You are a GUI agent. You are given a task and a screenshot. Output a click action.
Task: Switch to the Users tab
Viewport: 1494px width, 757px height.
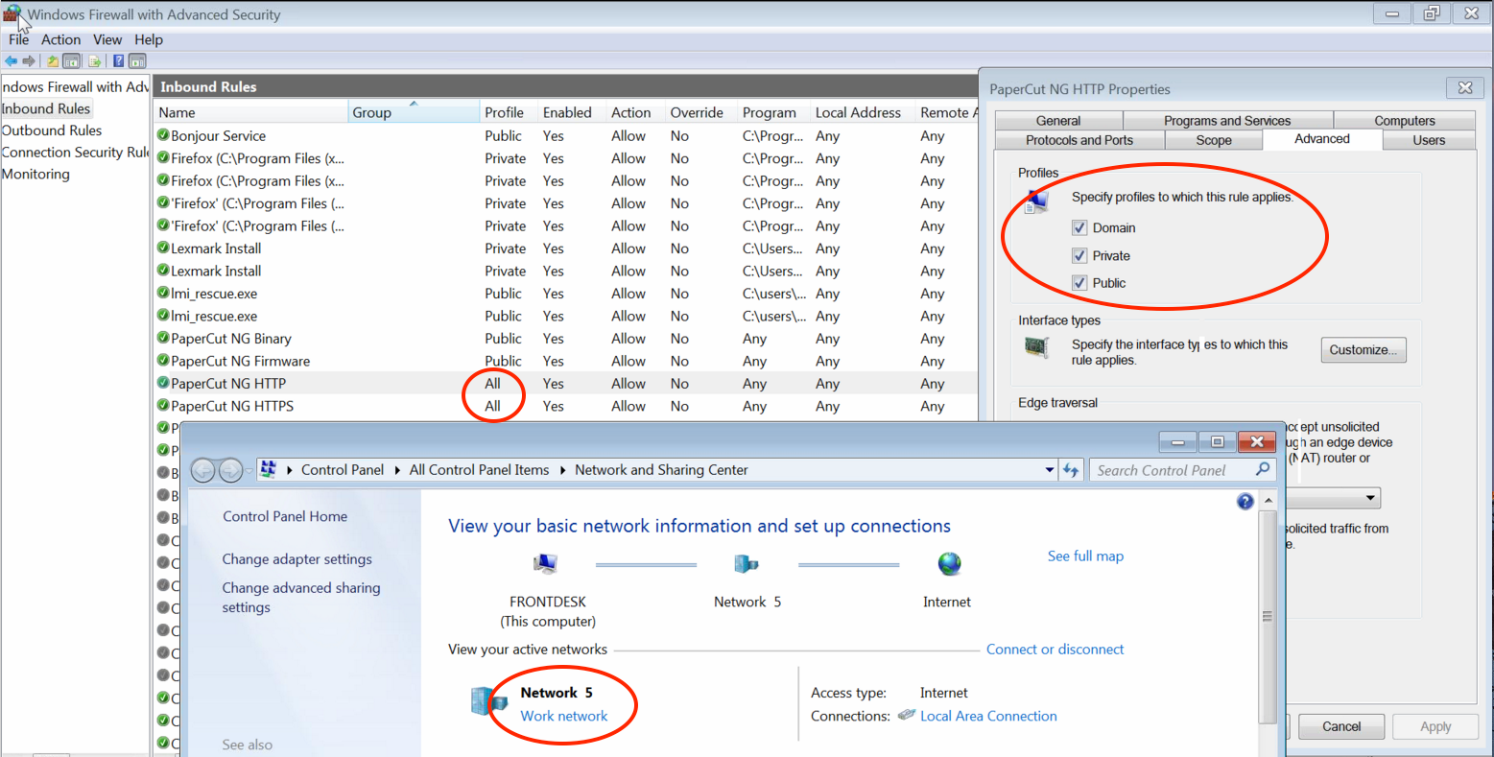(1429, 140)
